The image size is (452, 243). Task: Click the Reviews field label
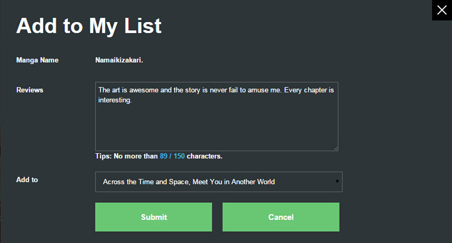point(30,90)
